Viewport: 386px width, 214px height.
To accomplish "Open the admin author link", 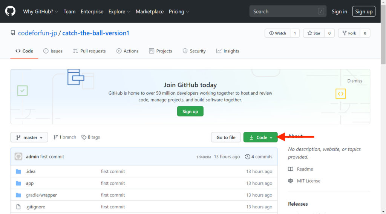I will tap(32, 157).
